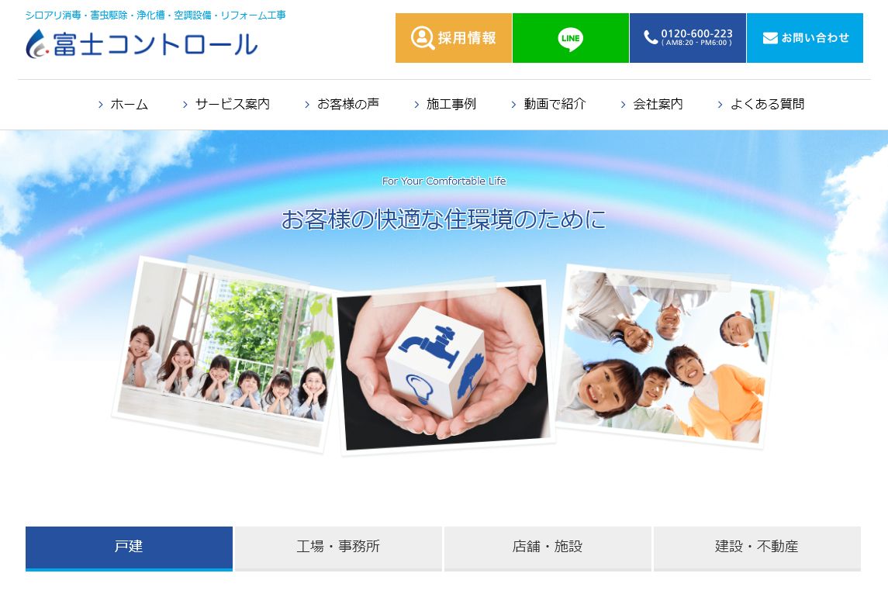Open the 施工事例 menu item

[x=451, y=104]
